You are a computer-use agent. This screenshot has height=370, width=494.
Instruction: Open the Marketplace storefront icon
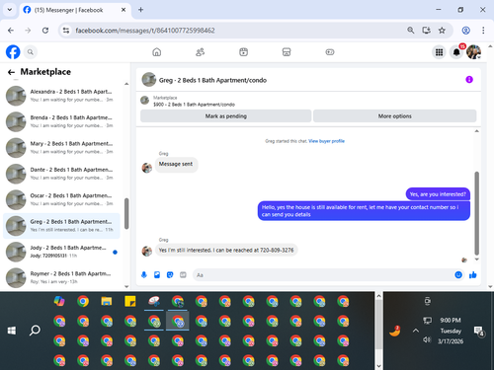click(287, 52)
